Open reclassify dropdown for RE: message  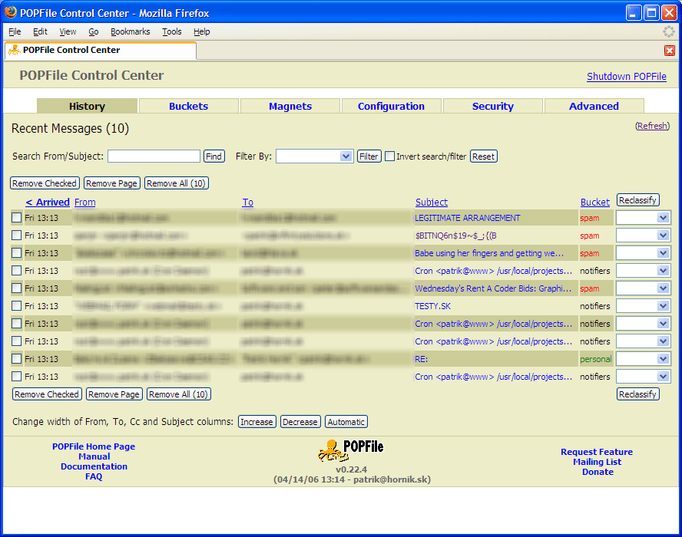pos(643,359)
